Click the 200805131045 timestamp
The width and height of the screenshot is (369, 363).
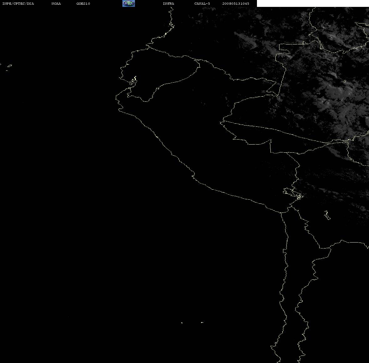pyautogui.click(x=236, y=3)
